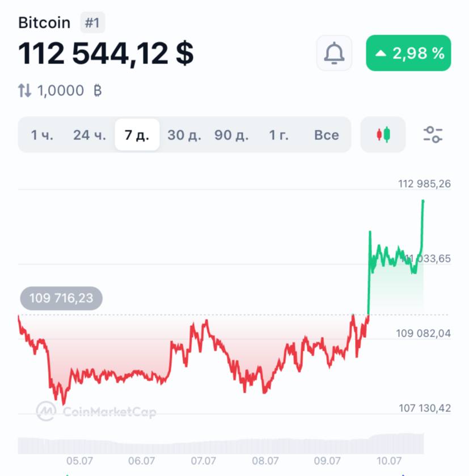469x476 pixels.
Task: Tap the #1 rank badge
Action: [x=92, y=23]
